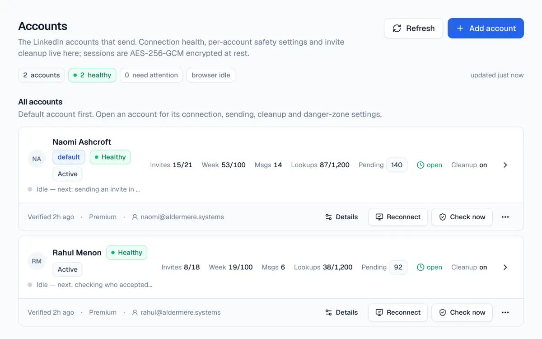Click the email naomi@aldermere.systems
The height and width of the screenshot is (339, 542).
182,217
